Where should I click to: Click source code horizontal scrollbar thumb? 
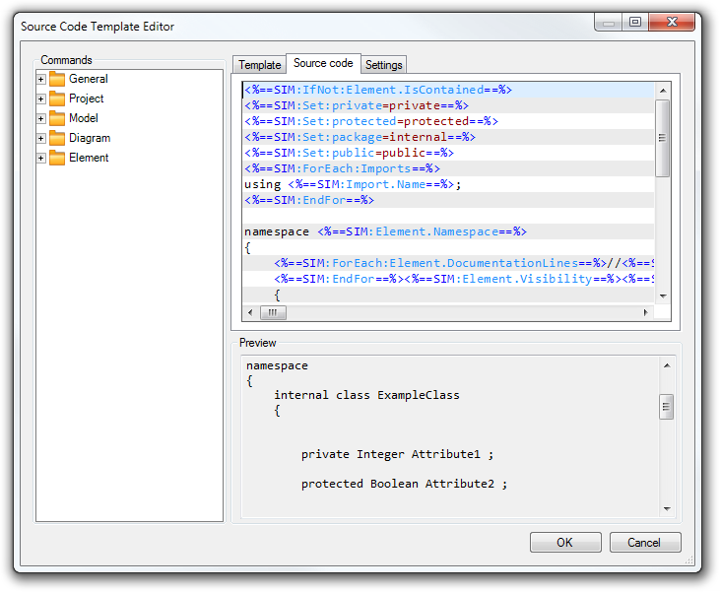pyautogui.click(x=273, y=313)
